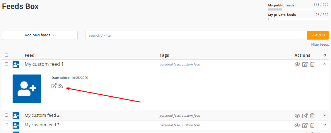Click into the Search / Filter field
Image resolution: width=331 pixels, height=133 pixels.
click(x=196, y=35)
